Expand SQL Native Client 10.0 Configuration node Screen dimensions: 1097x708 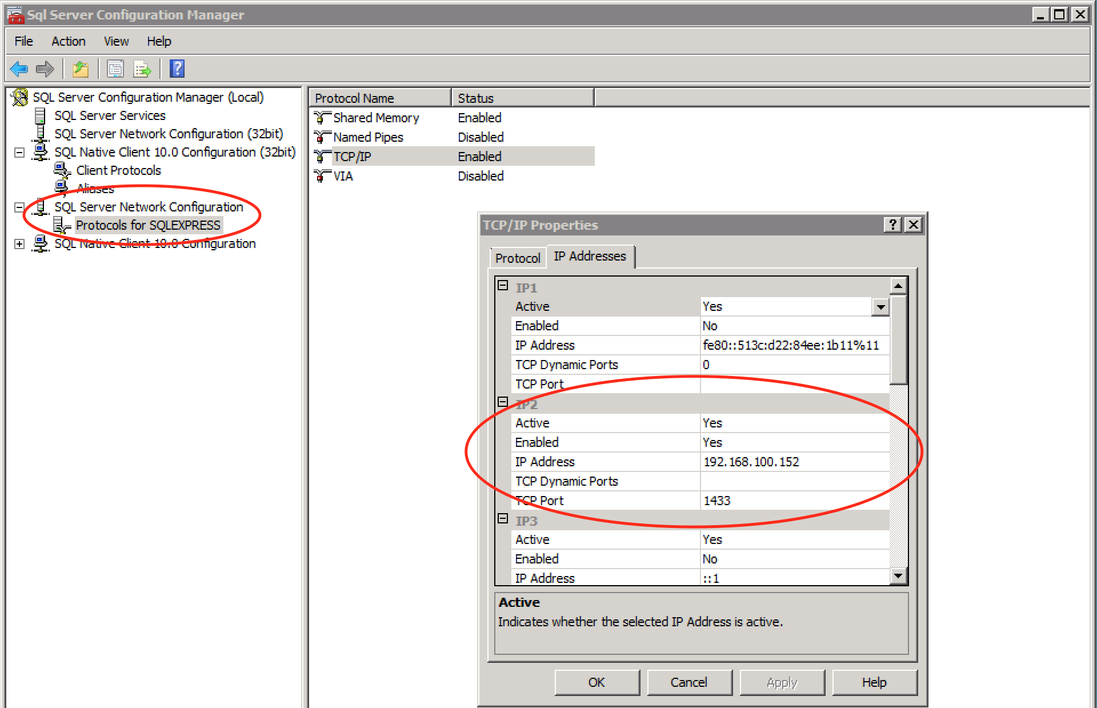19,244
